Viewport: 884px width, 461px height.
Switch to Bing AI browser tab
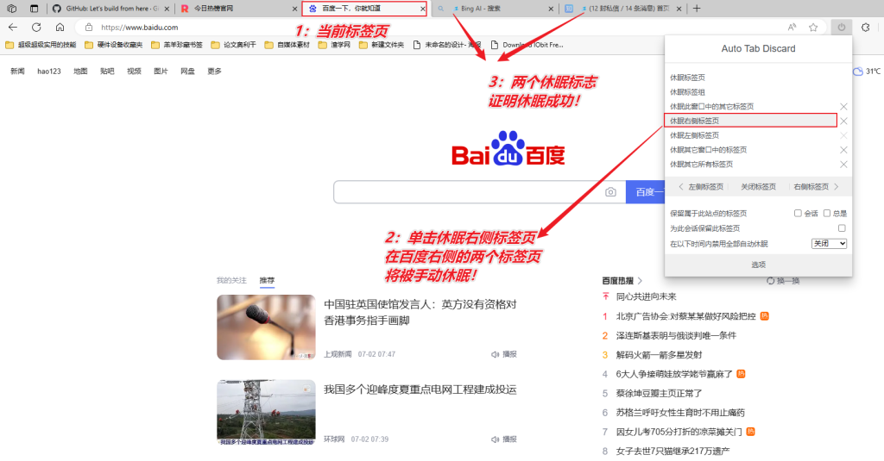(496, 9)
